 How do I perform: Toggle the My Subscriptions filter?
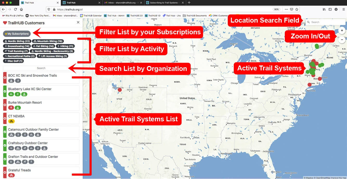(17, 34)
